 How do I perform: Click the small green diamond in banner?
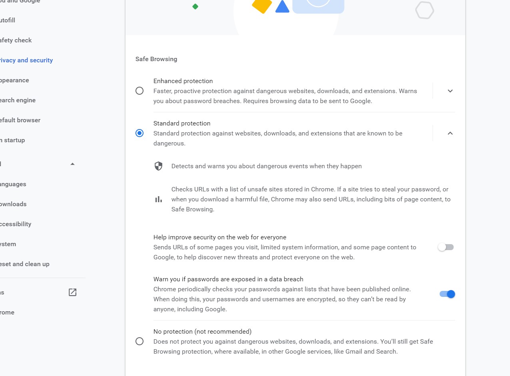pyautogui.click(x=195, y=6)
